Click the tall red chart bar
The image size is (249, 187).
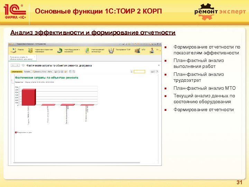coord(29,97)
